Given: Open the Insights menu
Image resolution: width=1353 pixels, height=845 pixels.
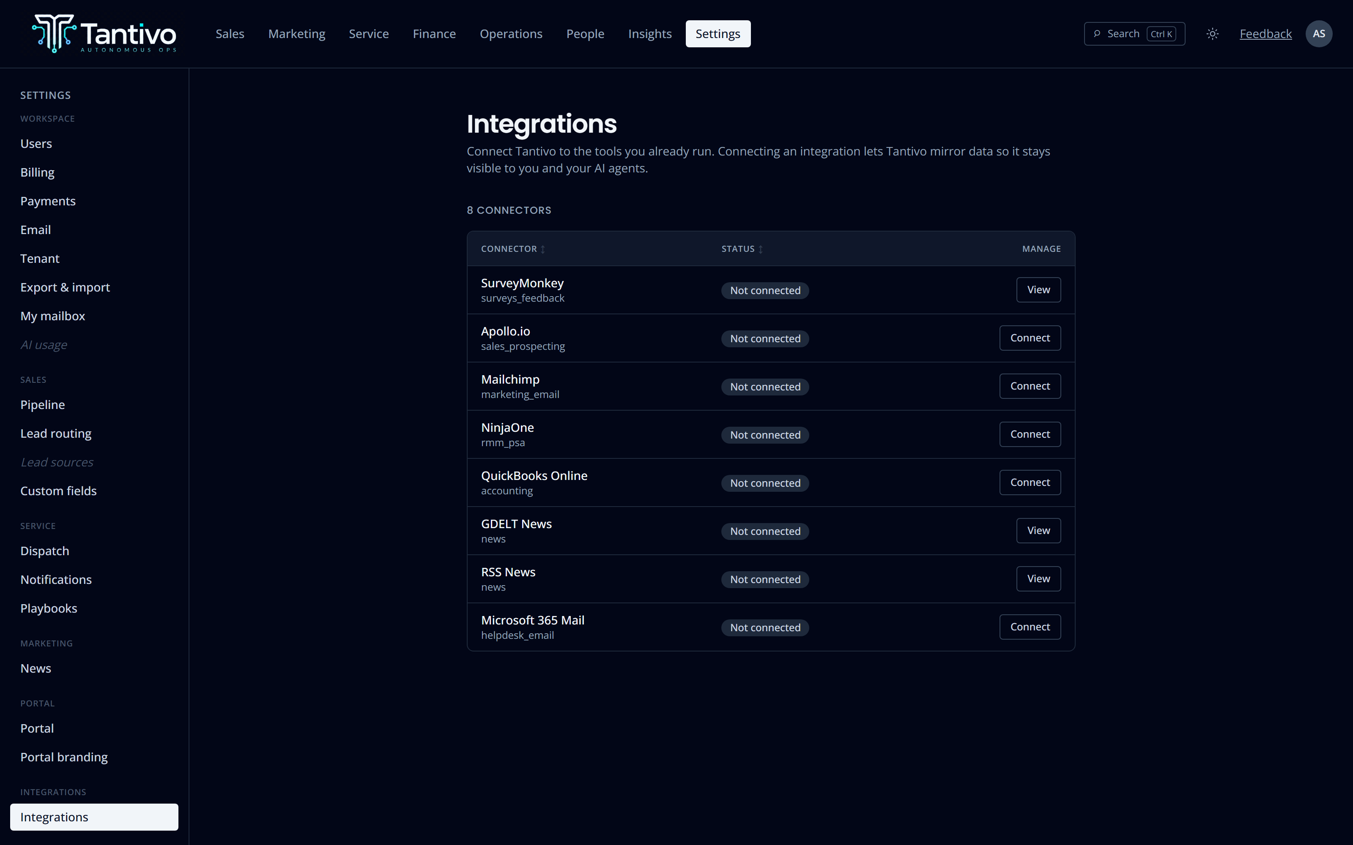Looking at the screenshot, I should 650,33.
